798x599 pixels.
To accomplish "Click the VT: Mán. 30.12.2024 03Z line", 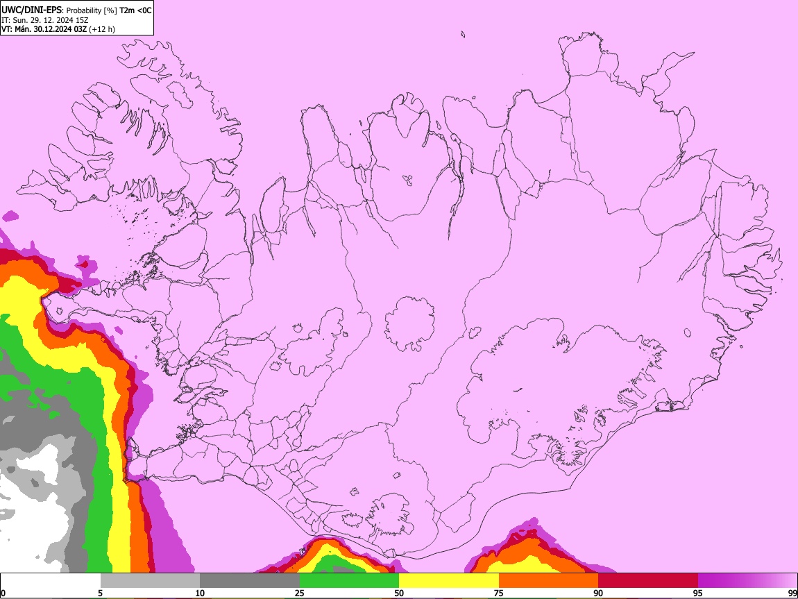I will pos(58,29).
